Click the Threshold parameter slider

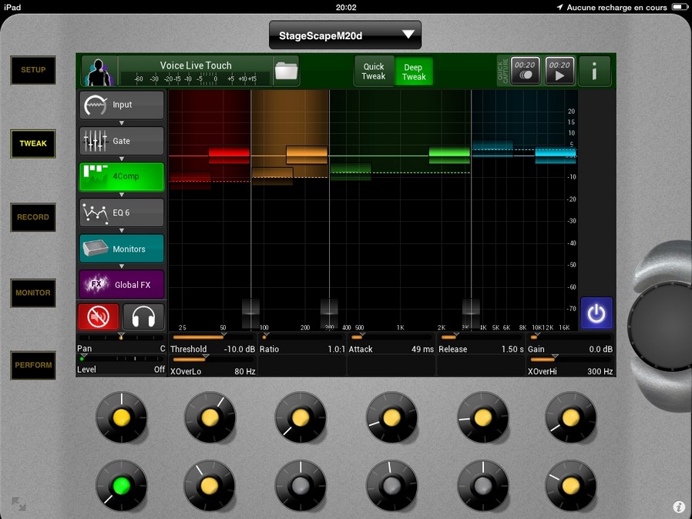[211, 337]
